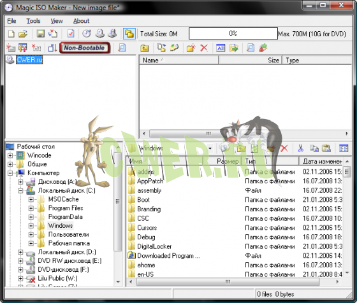Image resolution: width=357 pixels, height=303 pixels.
Task: Collapse the Компьютер tree node
Action: 10,173
